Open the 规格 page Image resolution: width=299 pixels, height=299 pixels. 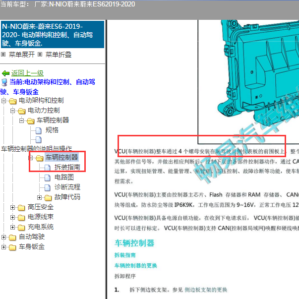click(x=52, y=130)
